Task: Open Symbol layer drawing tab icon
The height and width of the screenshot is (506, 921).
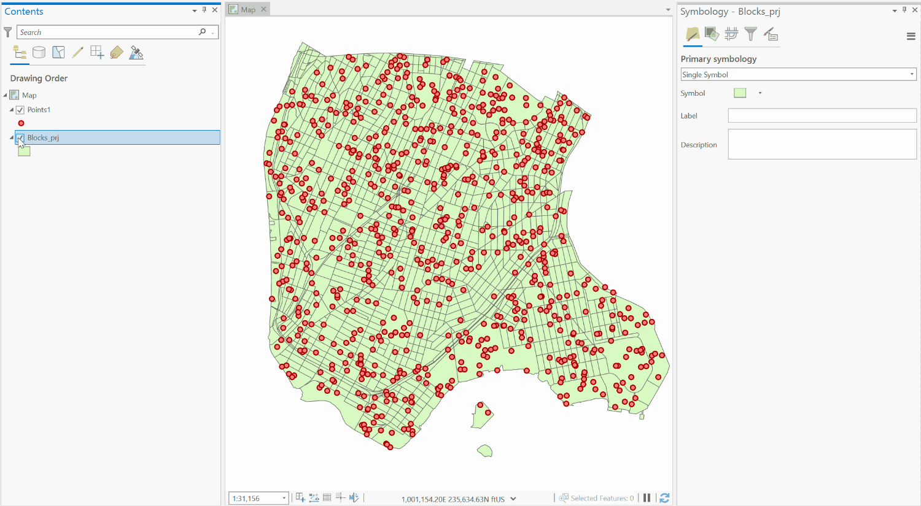Action: coord(731,34)
